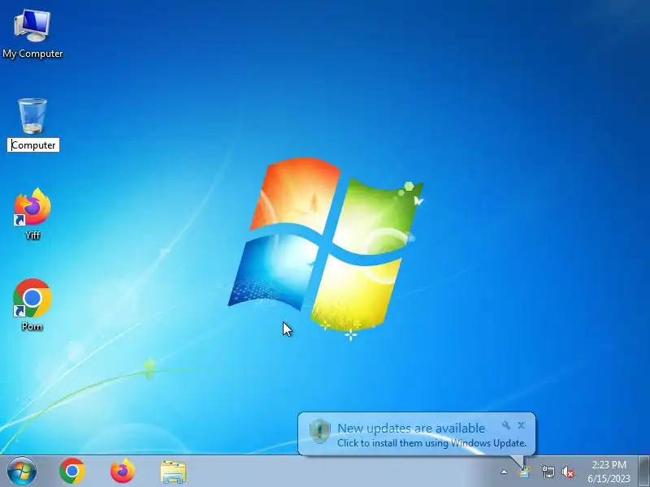This screenshot has height=487, width=650.
Task: Launch Firefox from the taskbar
Action: (123, 472)
